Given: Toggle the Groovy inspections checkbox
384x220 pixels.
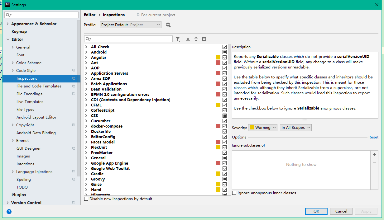Looking at the screenshot, I should 224,179.
